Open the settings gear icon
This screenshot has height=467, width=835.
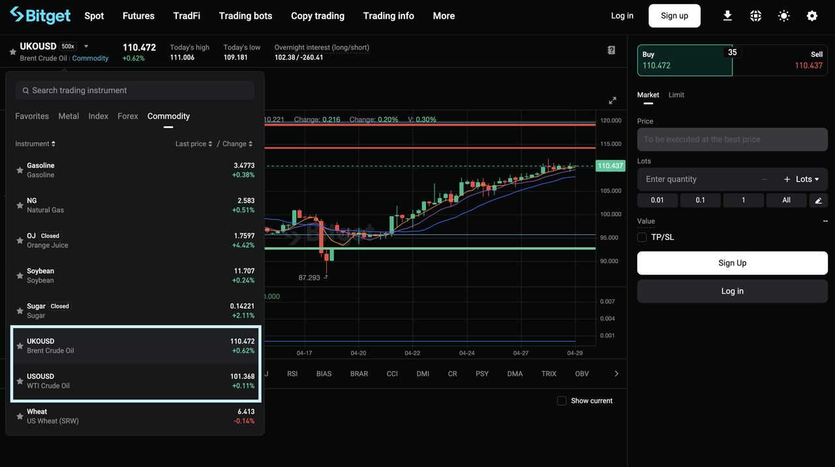click(812, 16)
